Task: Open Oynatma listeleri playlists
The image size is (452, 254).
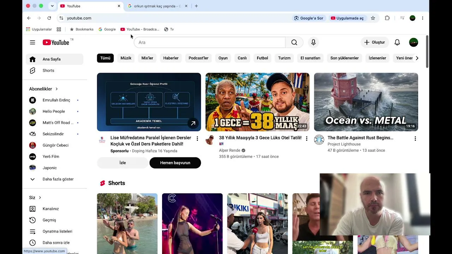Action: pos(54,231)
